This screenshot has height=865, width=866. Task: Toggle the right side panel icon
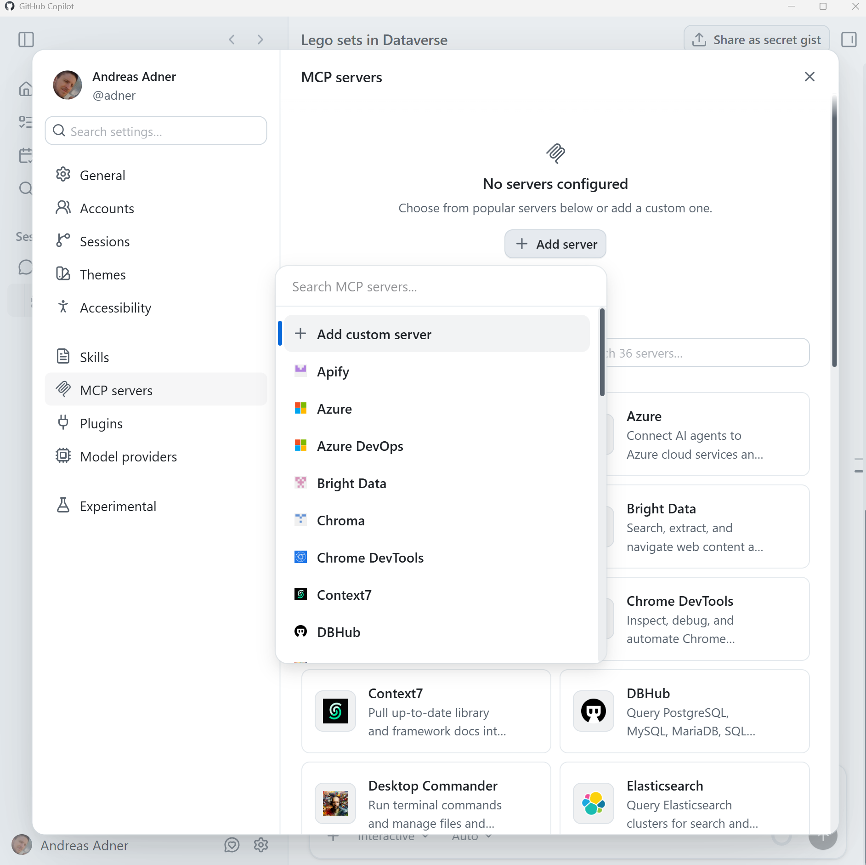[x=849, y=40]
